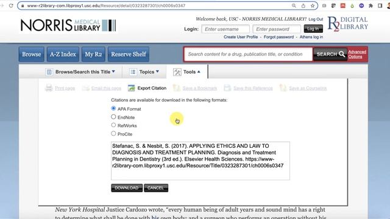The width and height of the screenshot is (390, 219).
Task: Click the purple circular extension icon
Action: pos(361,5)
